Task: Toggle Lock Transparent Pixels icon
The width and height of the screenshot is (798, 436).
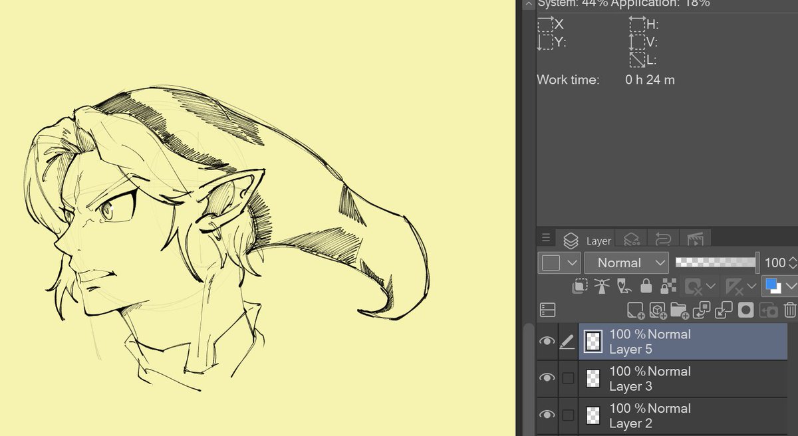Action: [668, 286]
